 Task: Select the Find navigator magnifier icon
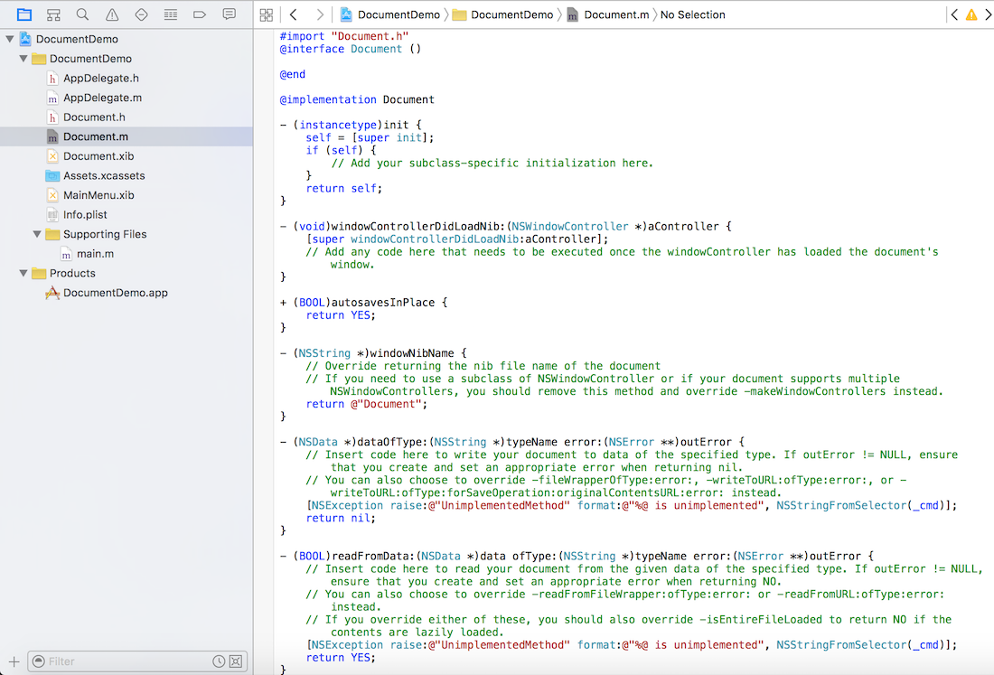point(82,14)
